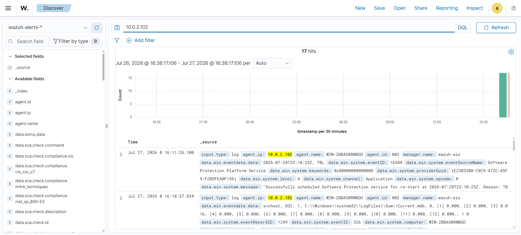Screen dimensions: 521x235
Task: Open the hamburger navigation menu
Action: [8, 8]
